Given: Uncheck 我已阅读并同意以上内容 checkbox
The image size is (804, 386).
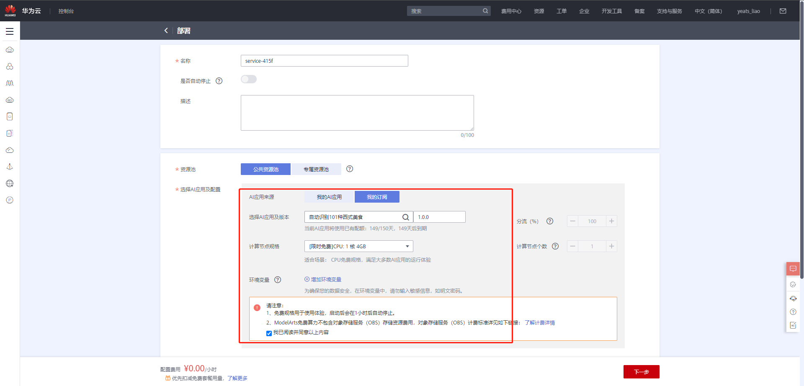Looking at the screenshot, I should (x=269, y=333).
